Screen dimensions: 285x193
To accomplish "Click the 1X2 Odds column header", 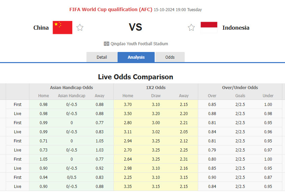I will (156, 87).
